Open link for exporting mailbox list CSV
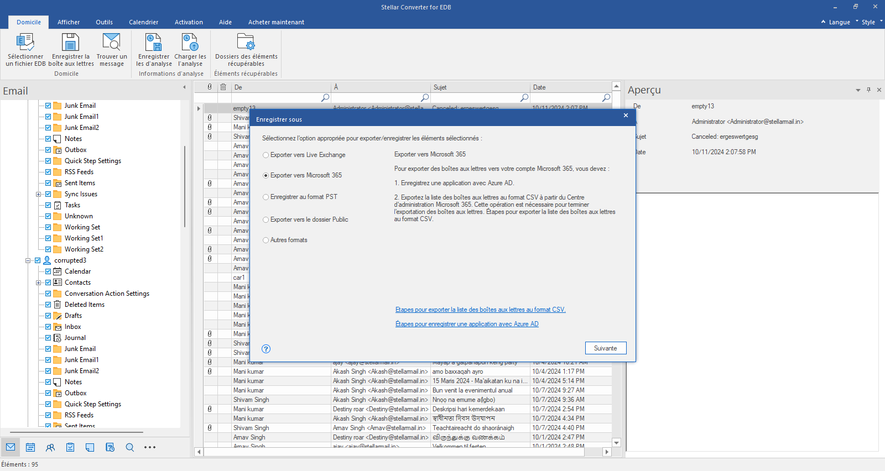 point(480,310)
